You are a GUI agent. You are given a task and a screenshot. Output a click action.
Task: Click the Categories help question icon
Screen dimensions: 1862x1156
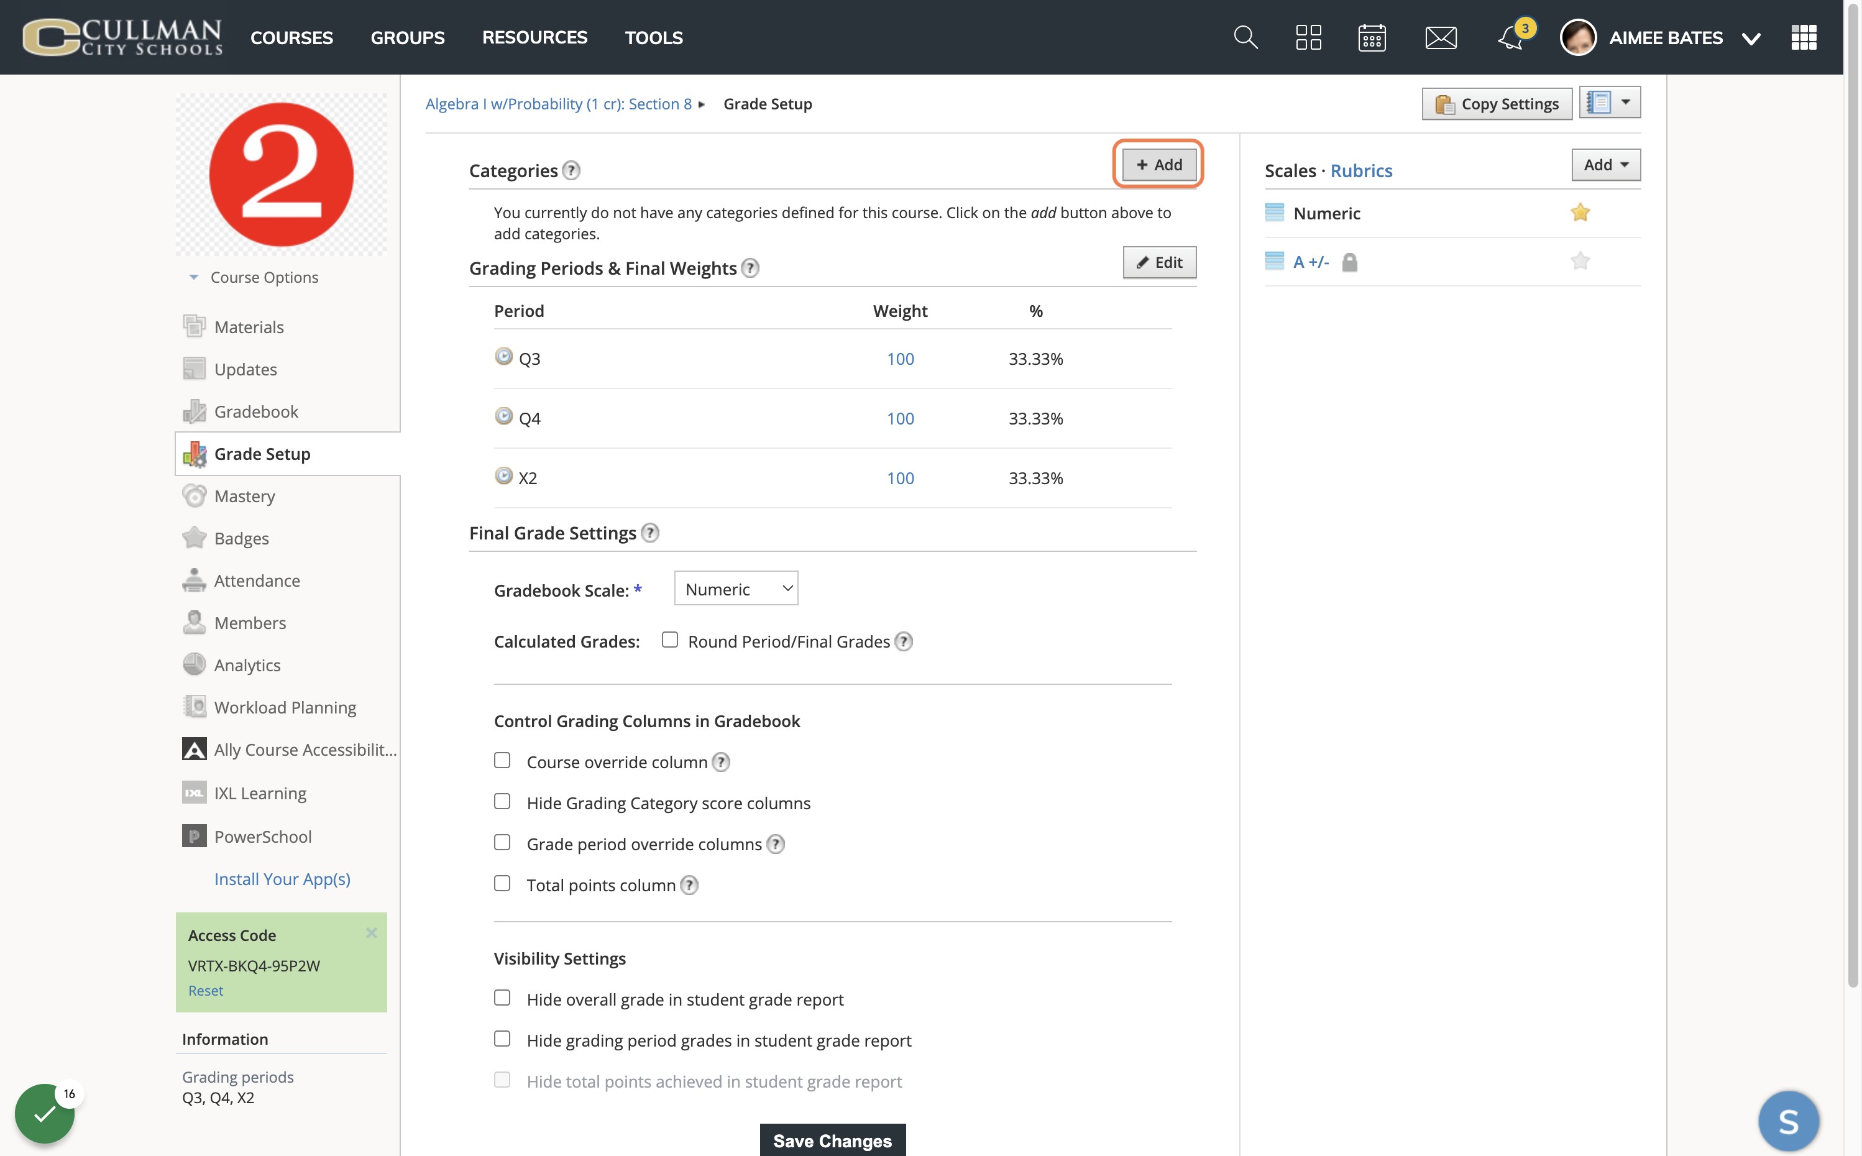point(571,170)
